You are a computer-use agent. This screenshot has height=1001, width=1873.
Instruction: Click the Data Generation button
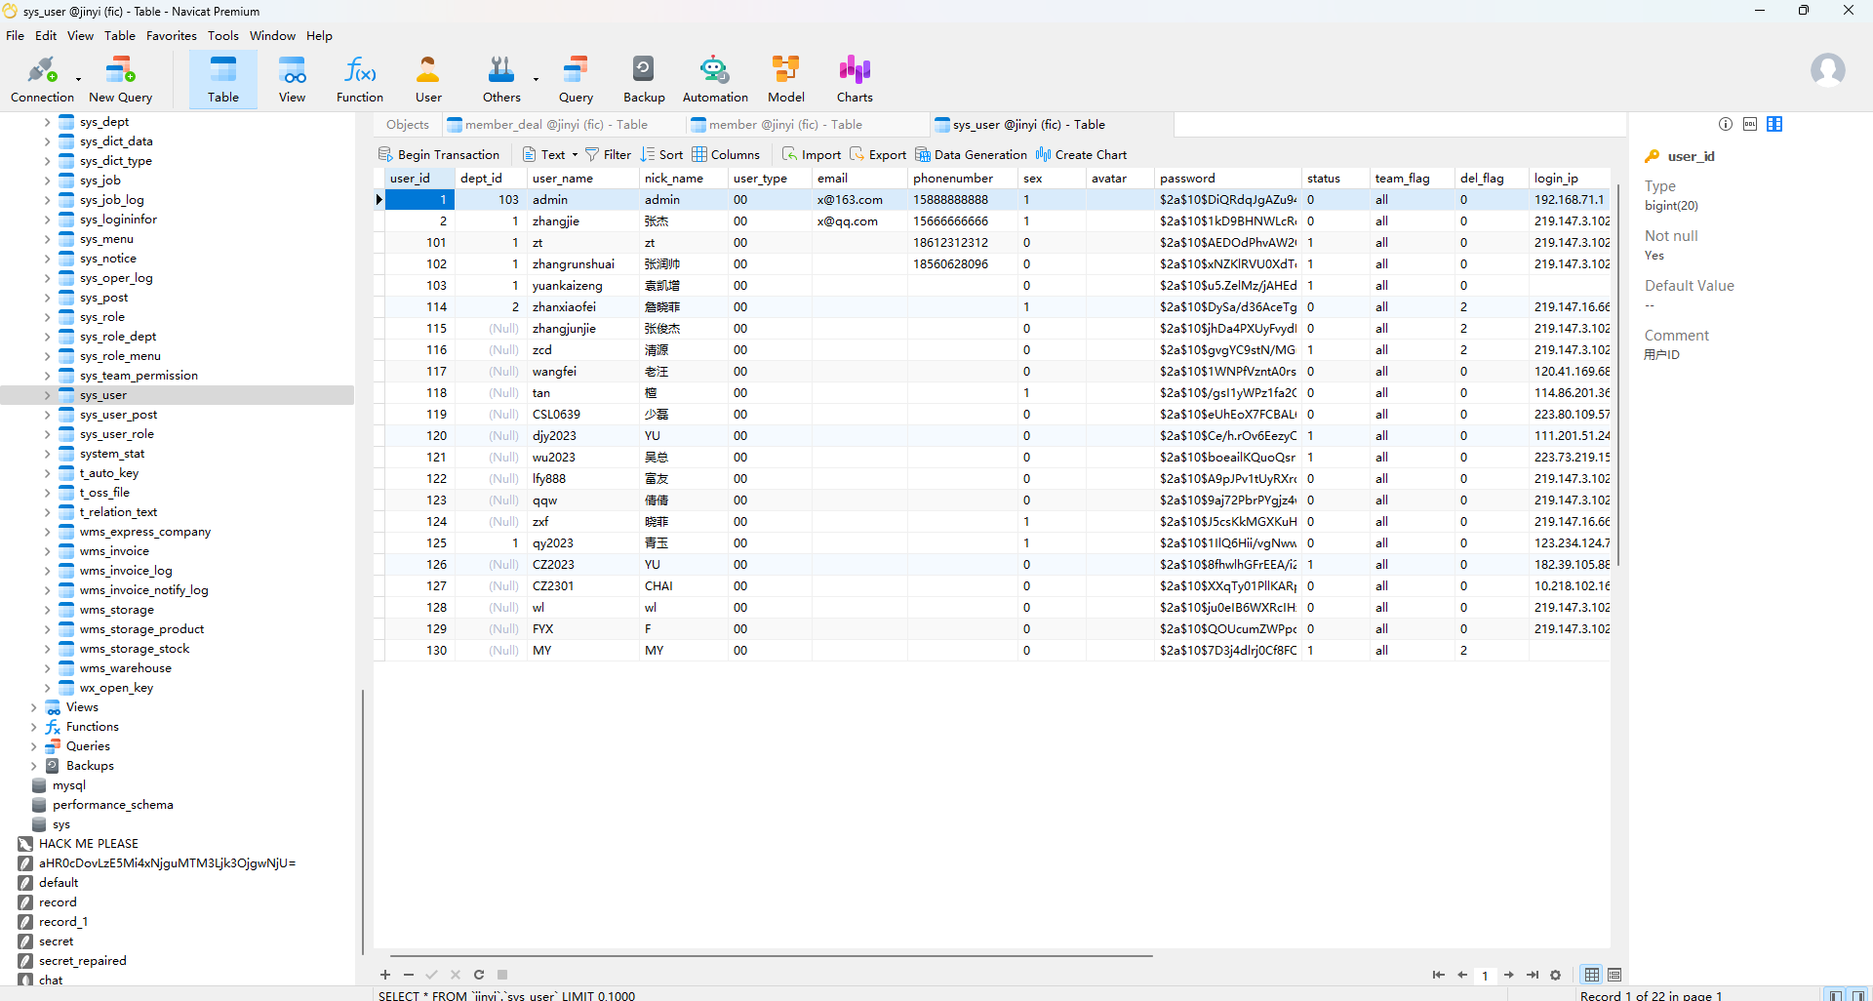pos(971,154)
